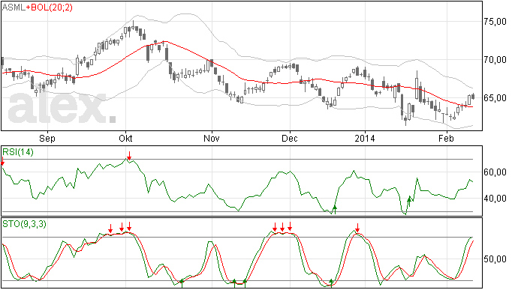
Task: Click the RSI green buy arrow in mid-December
Action: click(x=335, y=209)
